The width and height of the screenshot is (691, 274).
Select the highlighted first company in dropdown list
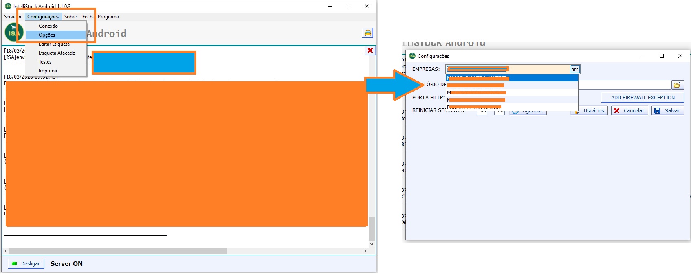point(512,78)
